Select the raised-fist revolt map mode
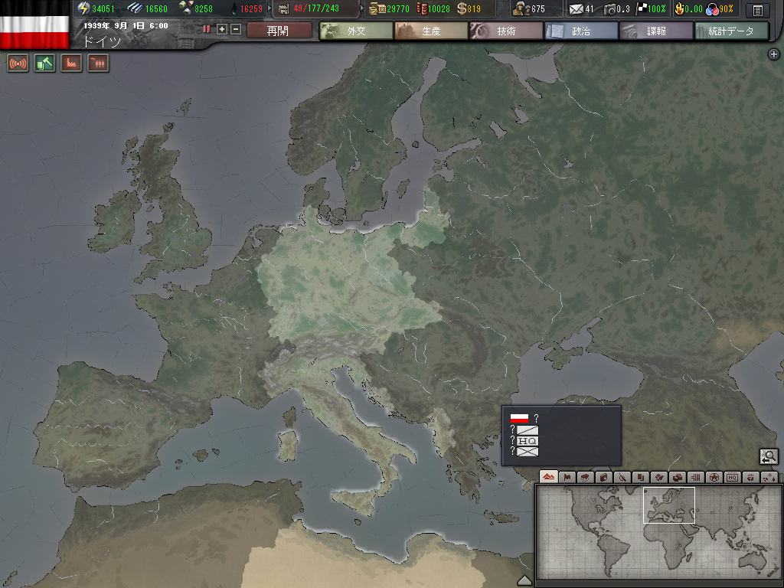 (x=751, y=477)
